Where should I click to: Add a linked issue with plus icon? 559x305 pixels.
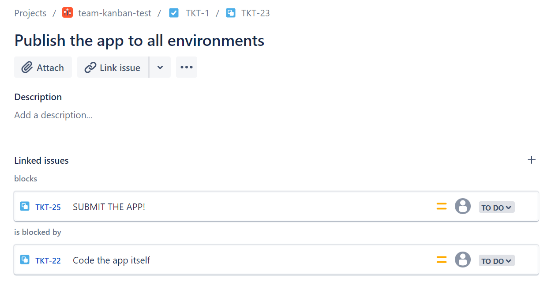click(x=532, y=160)
